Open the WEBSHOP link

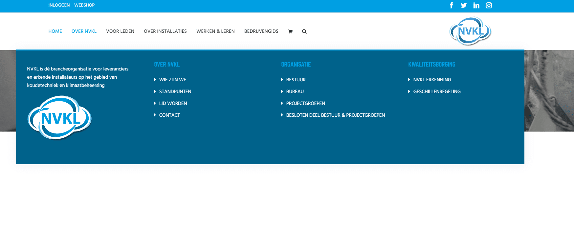84,5
